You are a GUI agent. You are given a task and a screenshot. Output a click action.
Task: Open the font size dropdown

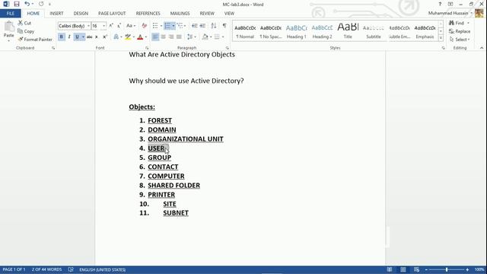(104, 26)
